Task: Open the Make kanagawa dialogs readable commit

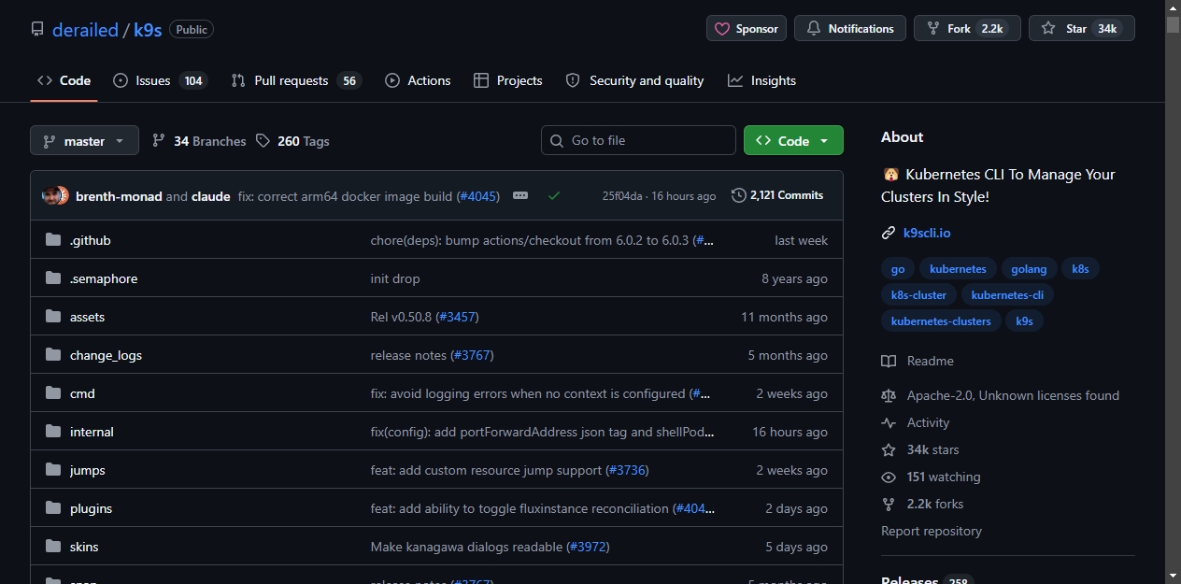Action: pos(467,547)
